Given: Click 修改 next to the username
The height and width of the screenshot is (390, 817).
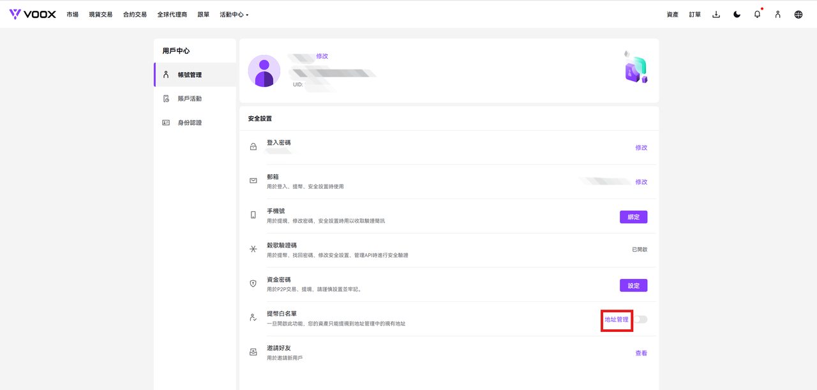Looking at the screenshot, I should tap(322, 56).
